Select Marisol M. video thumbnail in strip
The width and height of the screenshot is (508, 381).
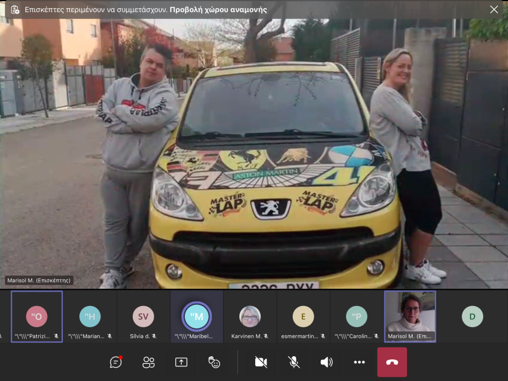coord(410,316)
